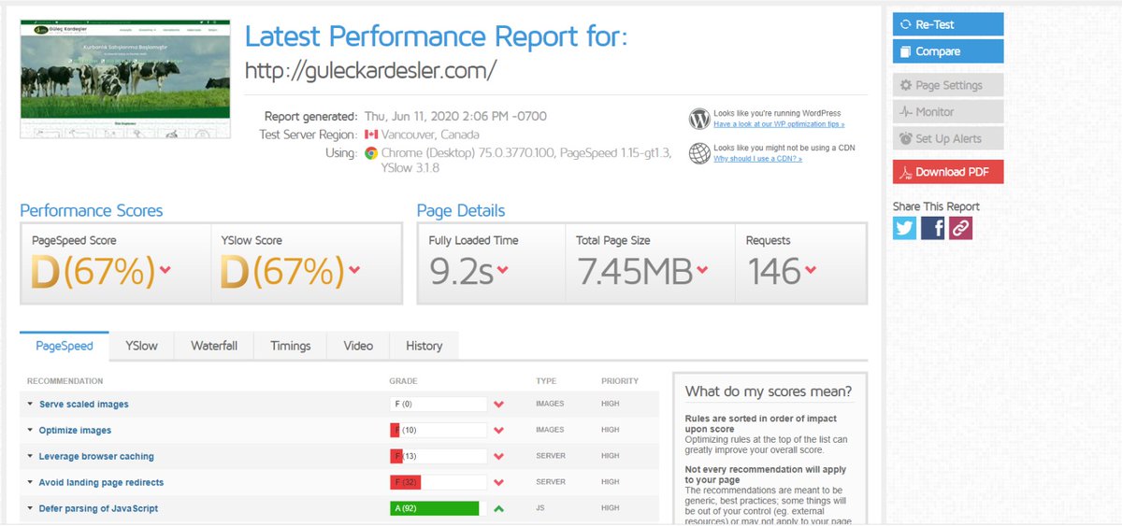Click the 7.45MB total page size

tap(635, 272)
